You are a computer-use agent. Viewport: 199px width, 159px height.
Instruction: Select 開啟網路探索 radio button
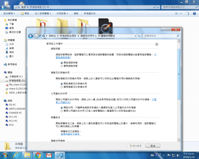[62, 63]
